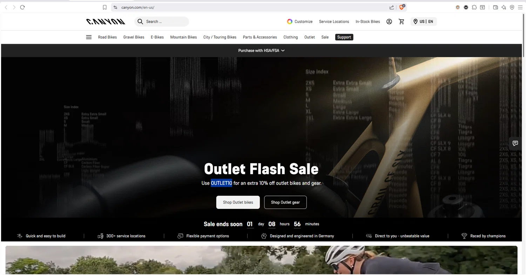Open the US | EN region selector

[x=423, y=21]
